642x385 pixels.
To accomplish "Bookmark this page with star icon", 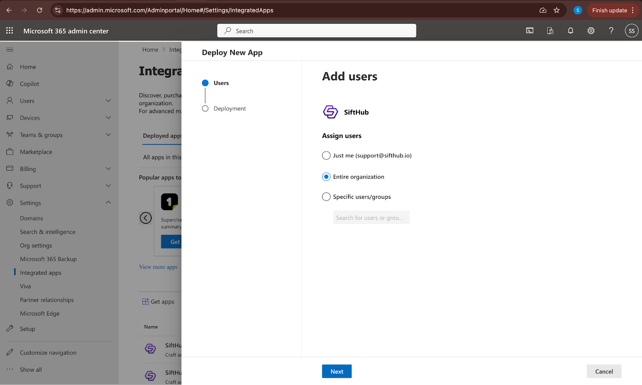I will pos(557,10).
